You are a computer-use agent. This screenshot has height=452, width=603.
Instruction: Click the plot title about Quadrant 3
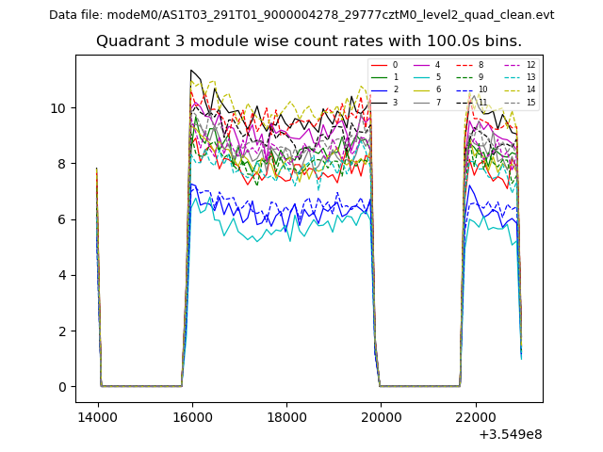click(x=308, y=41)
